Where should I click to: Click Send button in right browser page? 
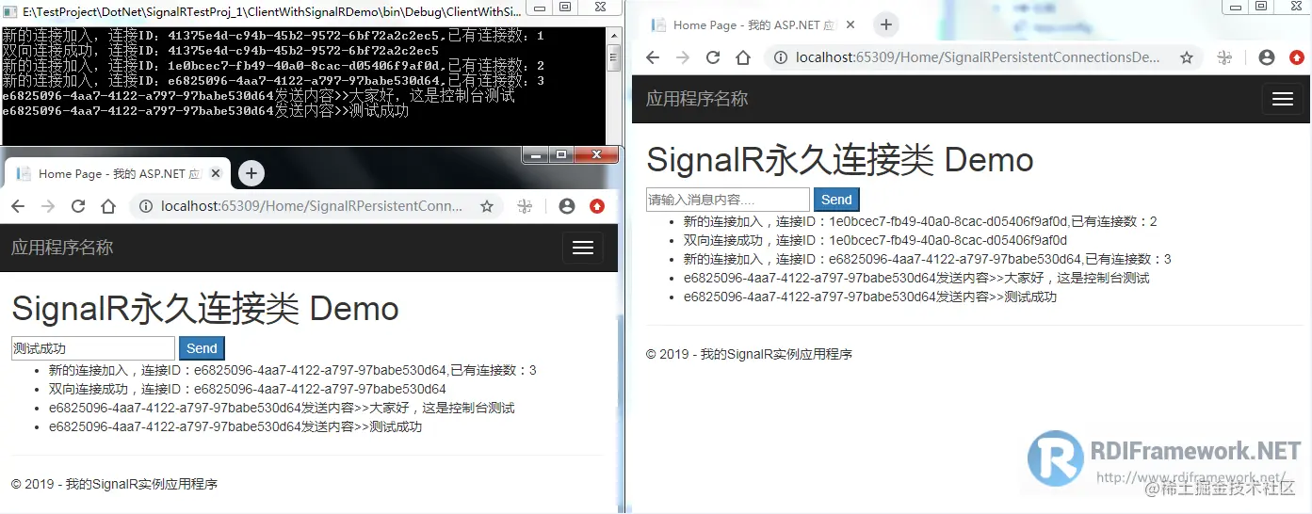(x=836, y=200)
